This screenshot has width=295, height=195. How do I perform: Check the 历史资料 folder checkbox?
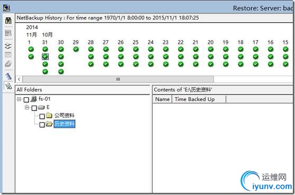tap(42, 125)
